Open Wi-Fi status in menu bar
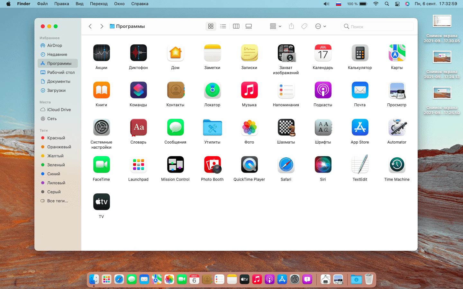This screenshot has width=463, height=289. pyautogui.click(x=376, y=4)
